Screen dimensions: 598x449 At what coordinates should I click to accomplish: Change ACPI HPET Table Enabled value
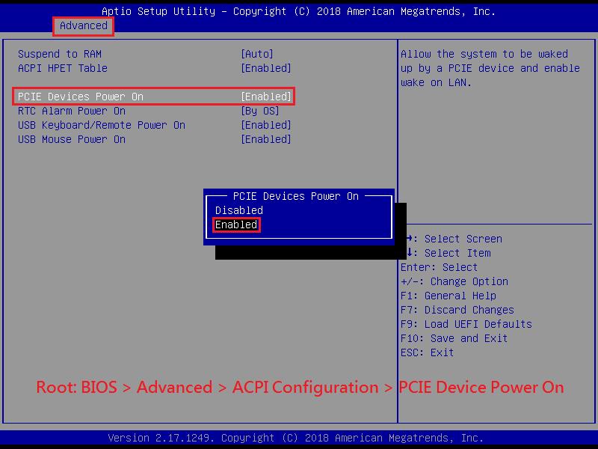click(266, 68)
